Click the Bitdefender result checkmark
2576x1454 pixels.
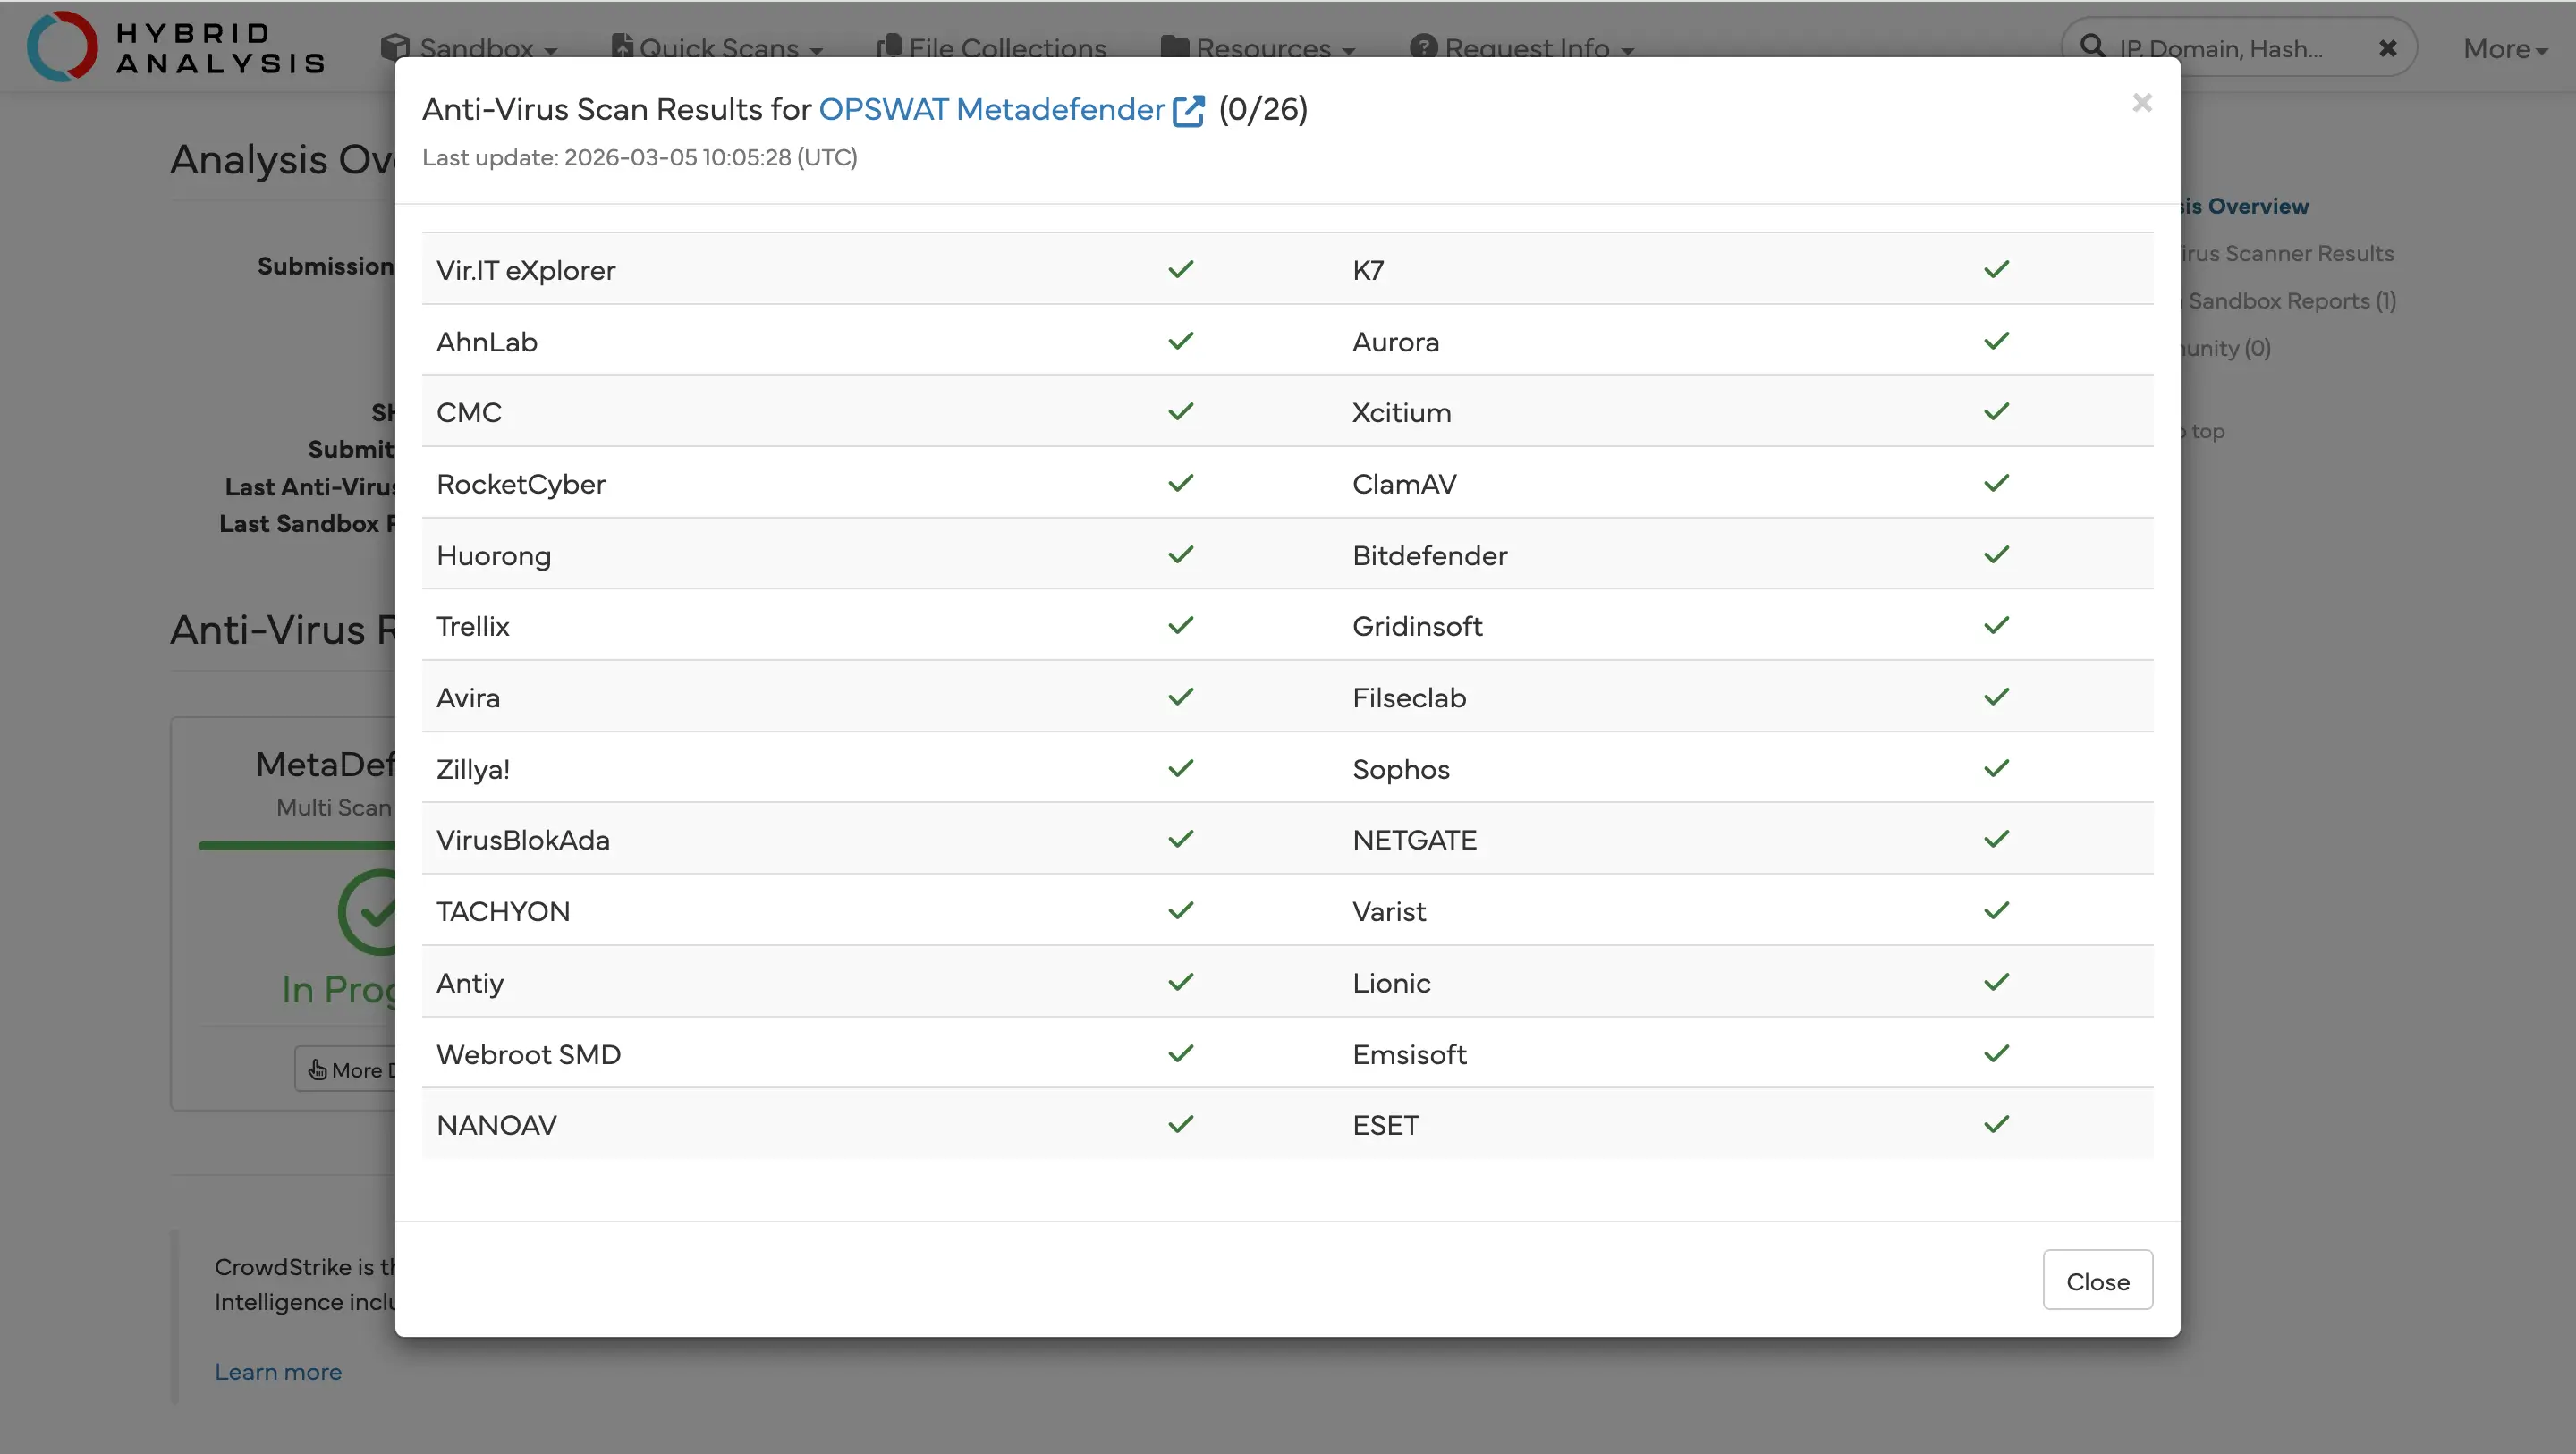[x=1996, y=555]
